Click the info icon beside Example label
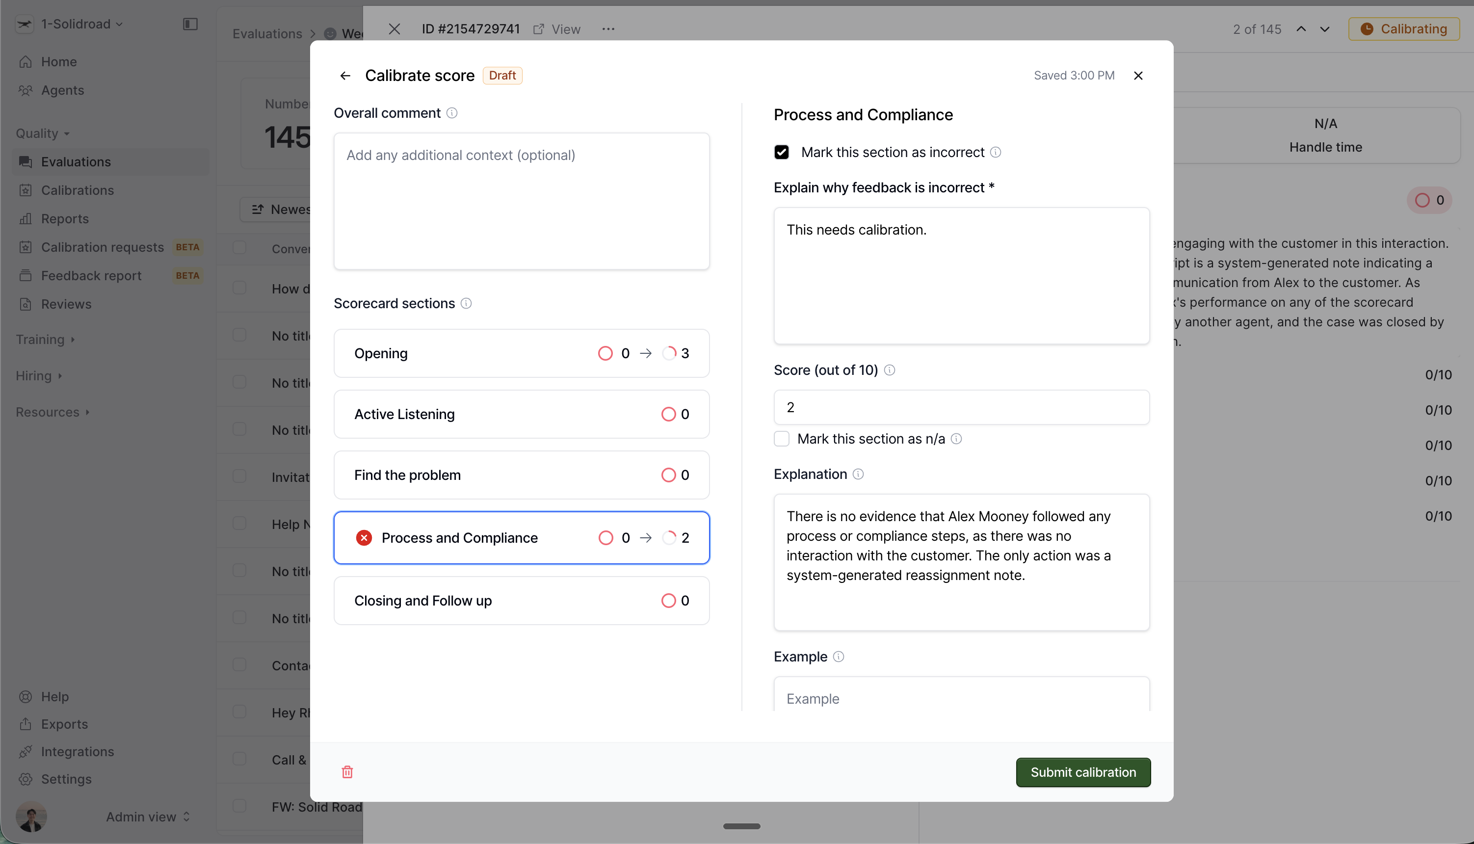 pos(839,657)
